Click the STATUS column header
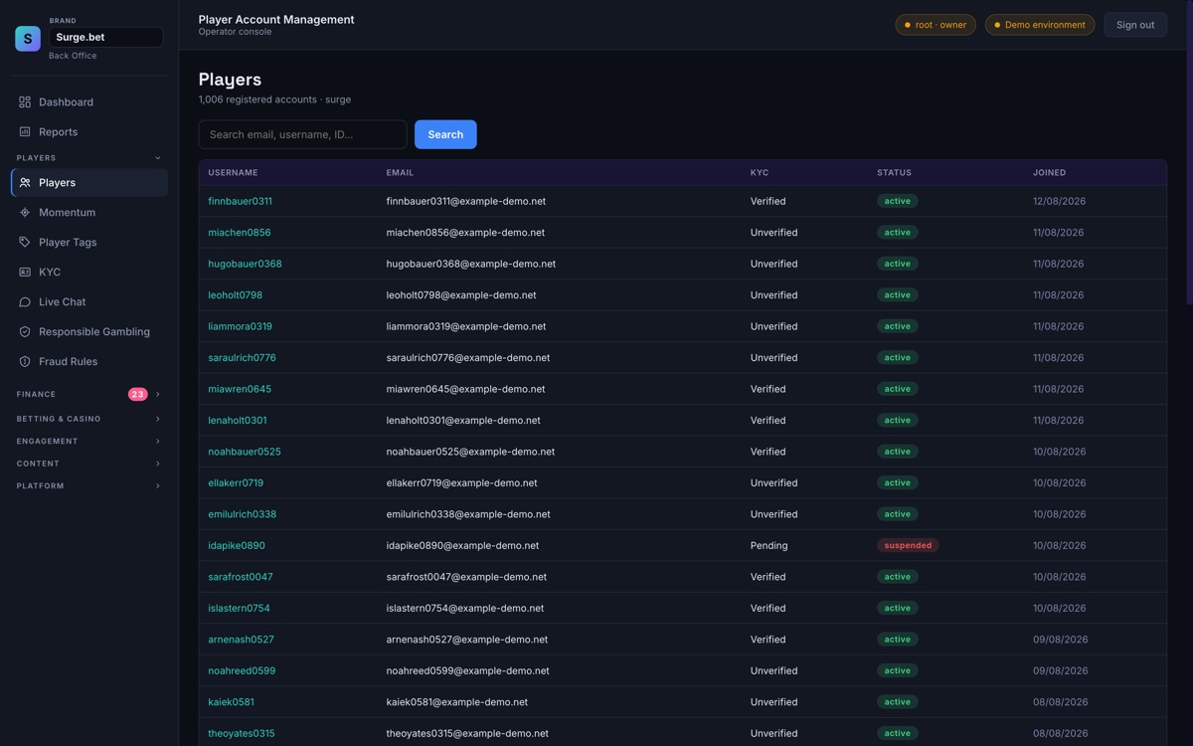Image resolution: width=1193 pixels, height=746 pixels. 894,173
